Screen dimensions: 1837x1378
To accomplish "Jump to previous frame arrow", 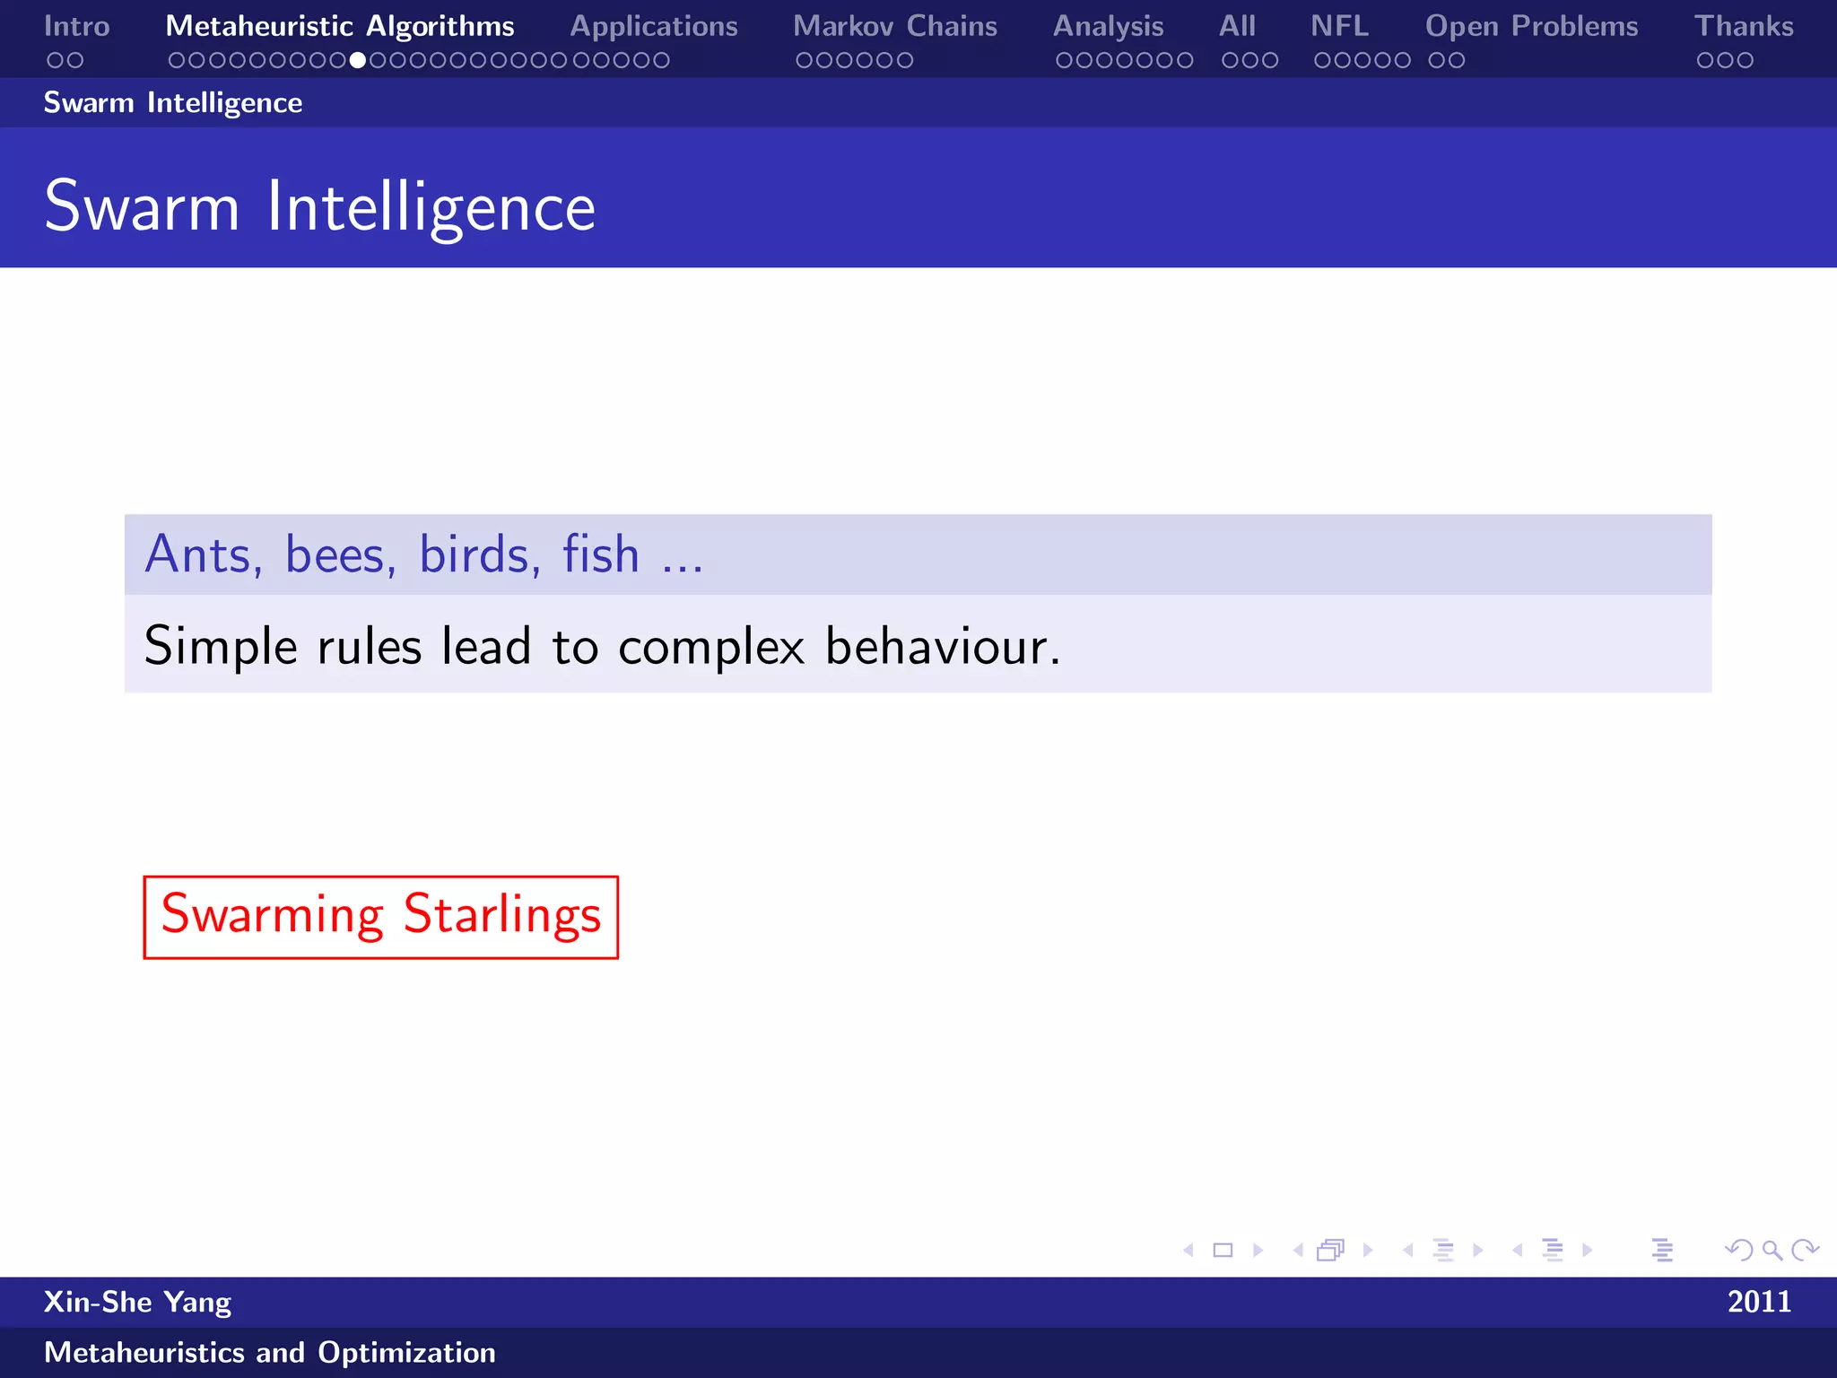I will click(1298, 1250).
